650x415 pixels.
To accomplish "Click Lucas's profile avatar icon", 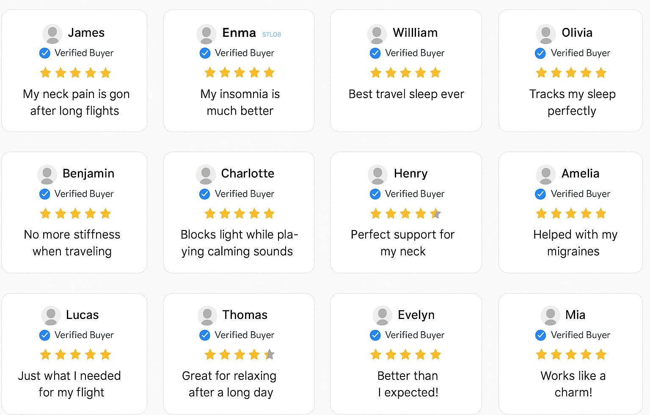I will coord(51,316).
